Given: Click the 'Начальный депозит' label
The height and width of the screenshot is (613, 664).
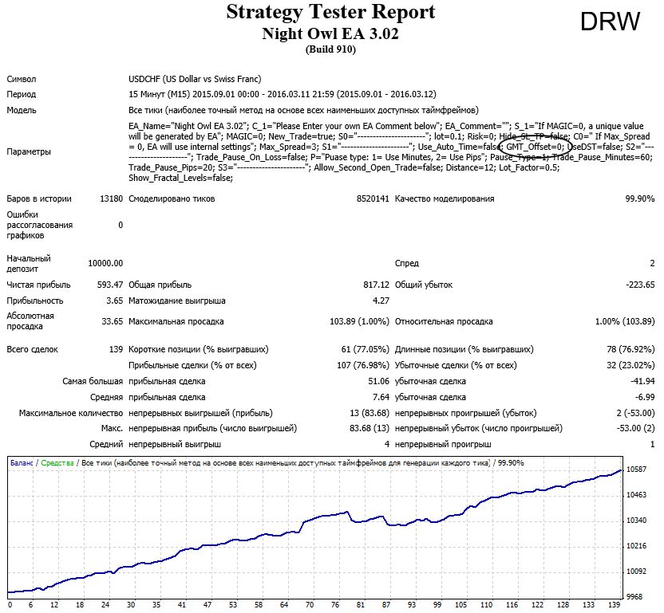Looking at the screenshot, I should [29, 264].
